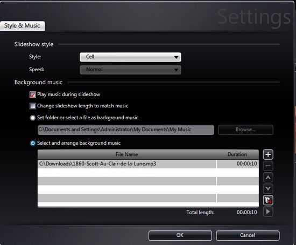Click the File Name column header

pyautogui.click(x=127, y=154)
